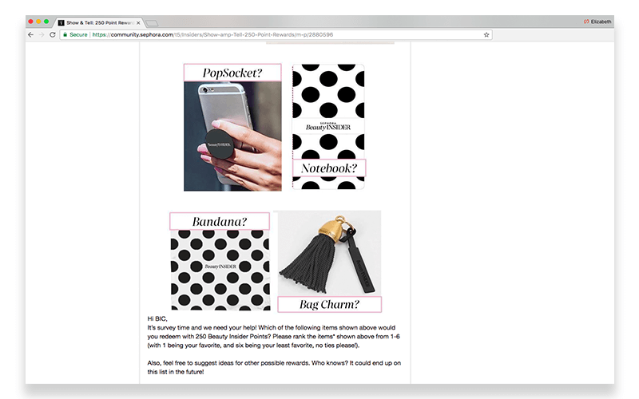Open a new tab with the blank tab button
The width and height of the screenshot is (639, 399).
click(x=152, y=23)
